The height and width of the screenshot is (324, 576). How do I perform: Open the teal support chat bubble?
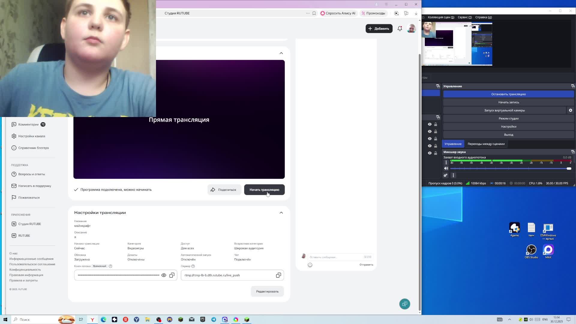coord(404,304)
